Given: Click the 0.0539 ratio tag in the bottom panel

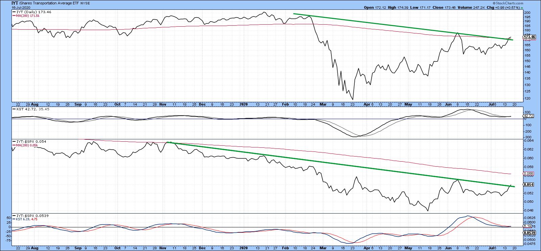Looking at the screenshot, I should (x=529, y=233).
